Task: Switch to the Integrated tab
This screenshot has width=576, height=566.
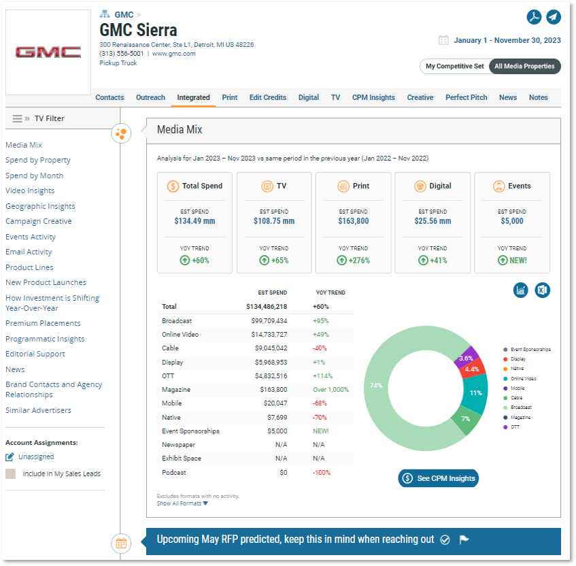Action: pos(193,97)
